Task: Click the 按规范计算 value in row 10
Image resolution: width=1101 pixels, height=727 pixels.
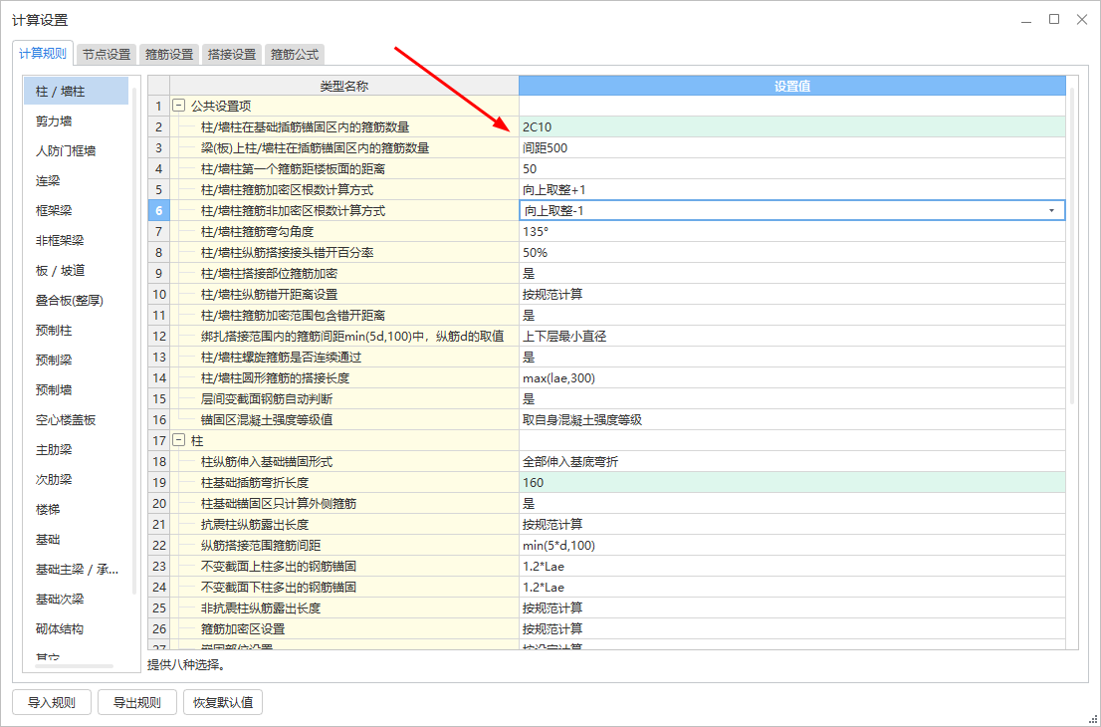Action: [x=792, y=295]
